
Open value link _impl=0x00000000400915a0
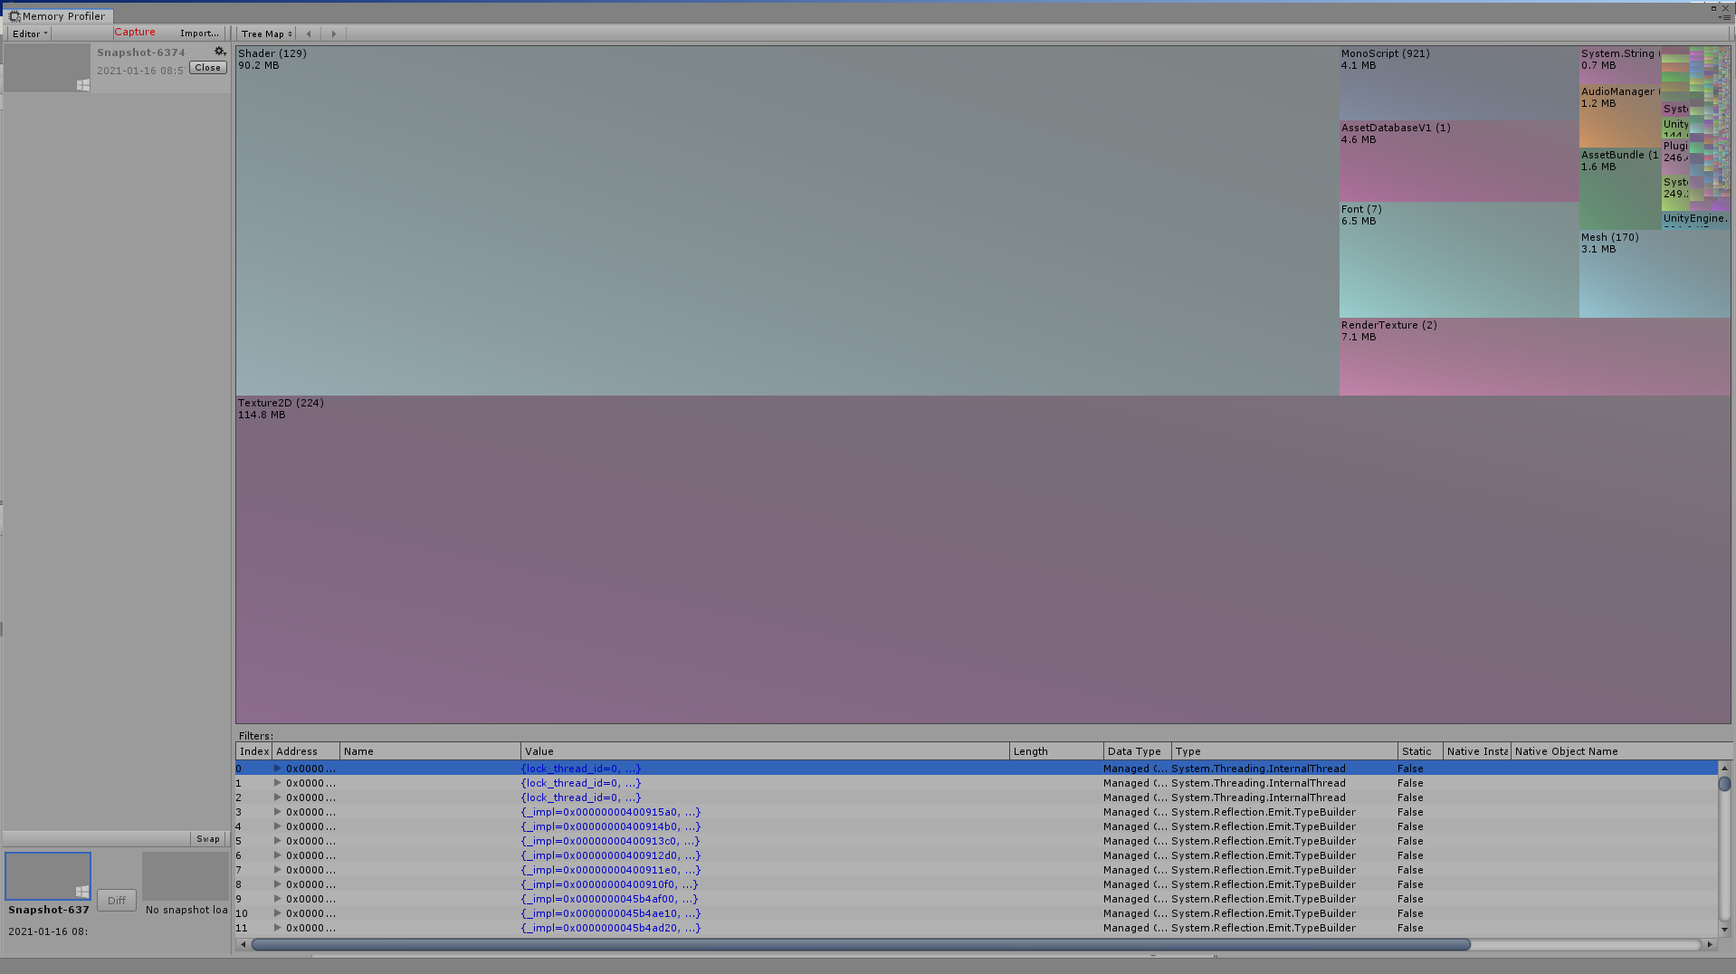pyautogui.click(x=611, y=812)
